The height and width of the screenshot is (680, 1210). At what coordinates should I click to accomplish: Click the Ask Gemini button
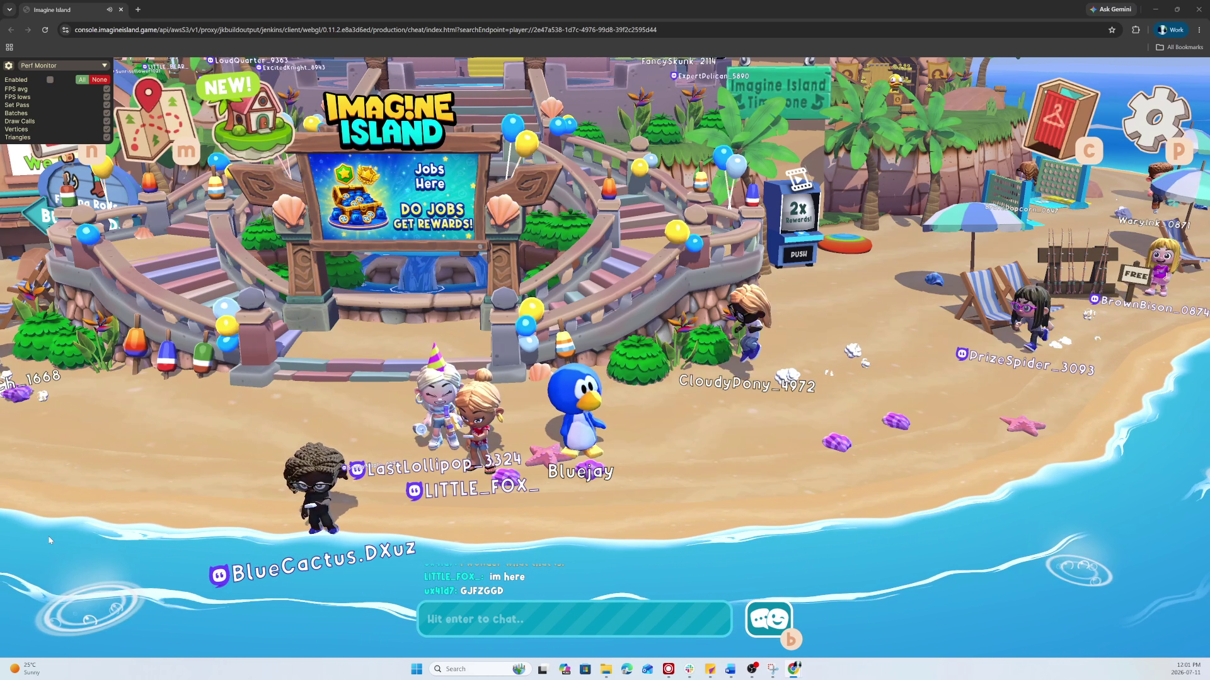[x=1110, y=9]
